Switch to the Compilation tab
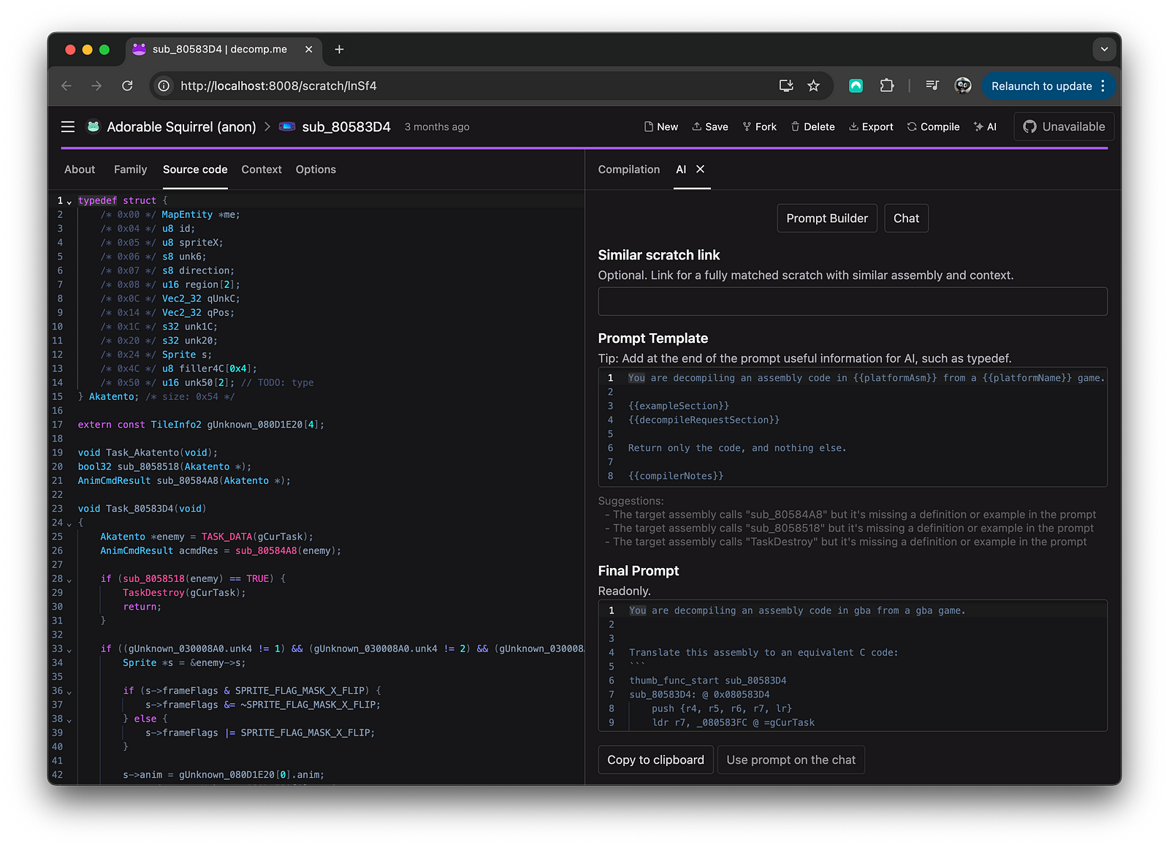This screenshot has height=848, width=1169. point(629,169)
